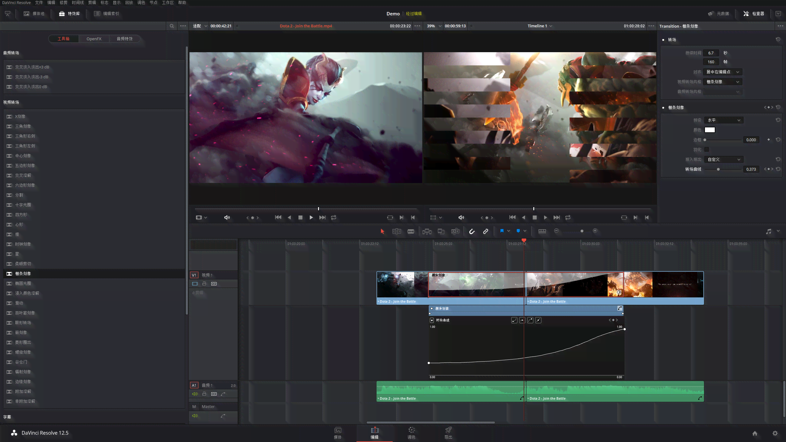
Task: Pick the transition border color swatch
Action: [710, 130]
